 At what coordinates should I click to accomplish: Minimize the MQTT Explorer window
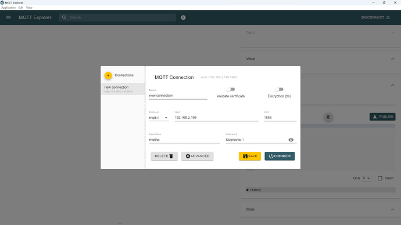click(373, 2)
